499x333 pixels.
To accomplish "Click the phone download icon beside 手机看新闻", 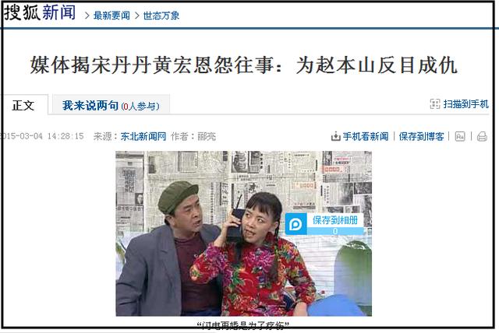I will coord(335,136).
